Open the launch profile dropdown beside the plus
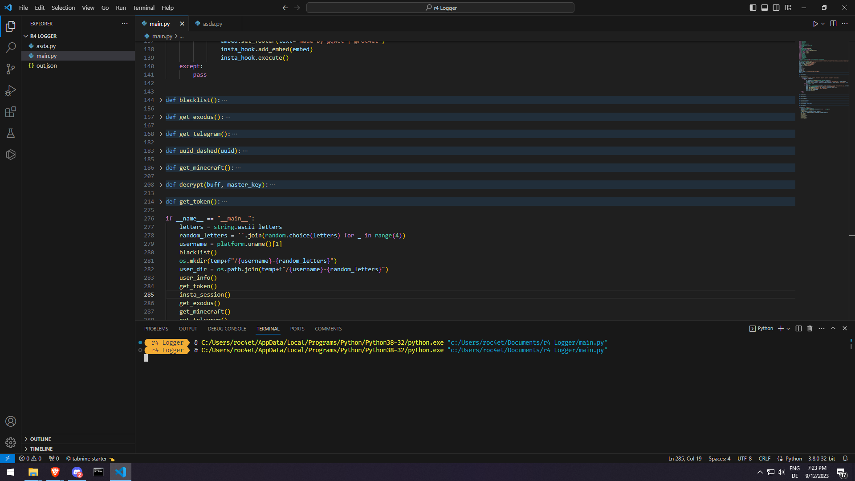The height and width of the screenshot is (481, 855). 789,329
